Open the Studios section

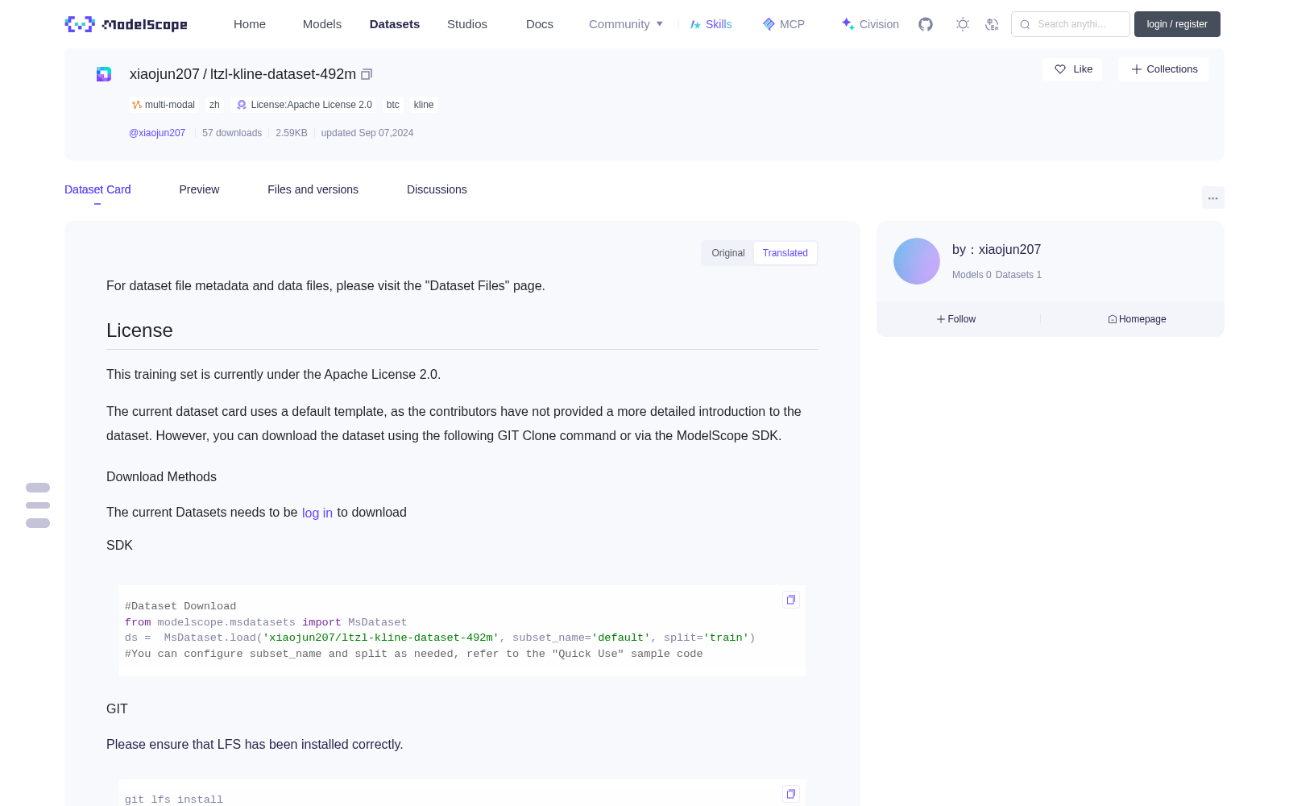point(467,24)
